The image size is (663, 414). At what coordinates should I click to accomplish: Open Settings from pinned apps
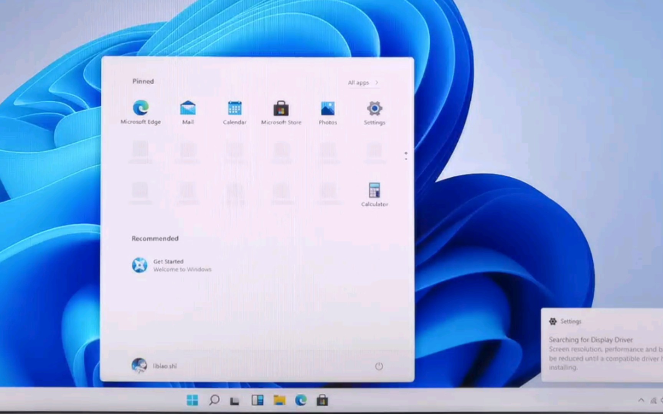click(374, 111)
